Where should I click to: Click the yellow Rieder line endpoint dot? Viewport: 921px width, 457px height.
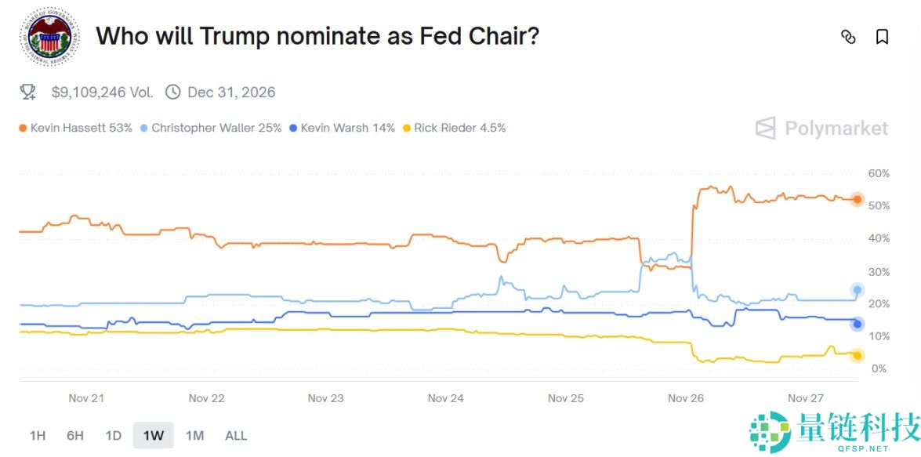coord(858,355)
